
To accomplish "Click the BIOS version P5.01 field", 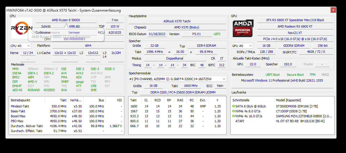I will tap(196, 34).
